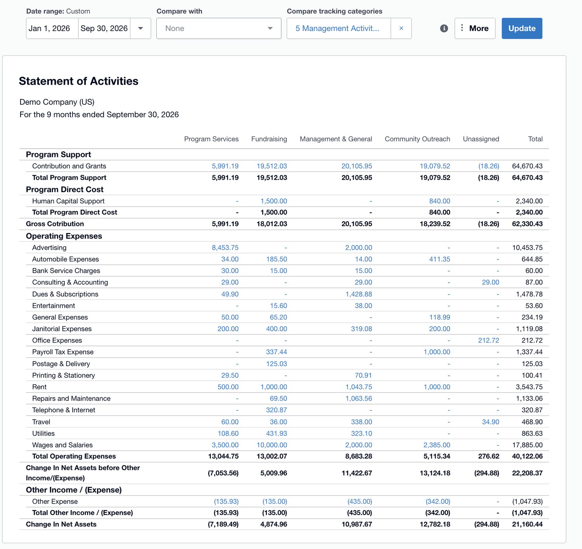Open Program Services Other Expense (135.93)
This screenshot has width=582, height=549.
click(x=226, y=502)
